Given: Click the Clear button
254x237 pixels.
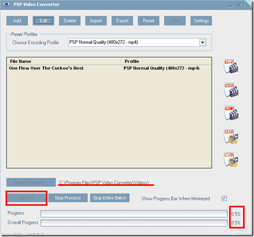Looking at the screenshot, I should pos(175,21).
